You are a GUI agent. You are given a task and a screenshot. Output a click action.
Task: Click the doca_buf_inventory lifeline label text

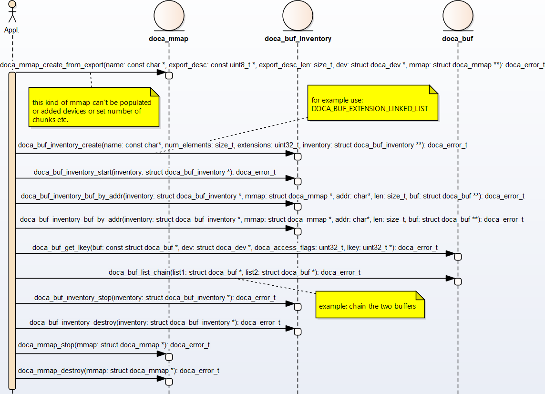click(298, 39)
